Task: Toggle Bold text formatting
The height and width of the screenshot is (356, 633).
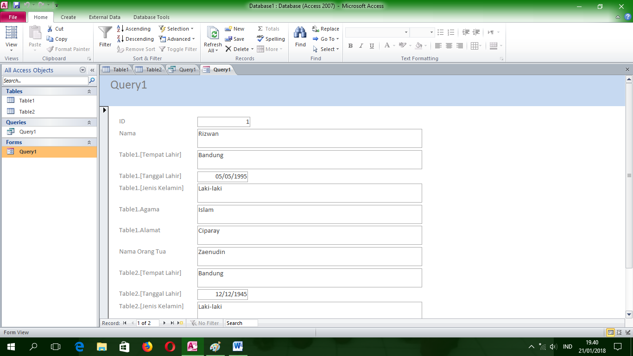Action: 351,45
